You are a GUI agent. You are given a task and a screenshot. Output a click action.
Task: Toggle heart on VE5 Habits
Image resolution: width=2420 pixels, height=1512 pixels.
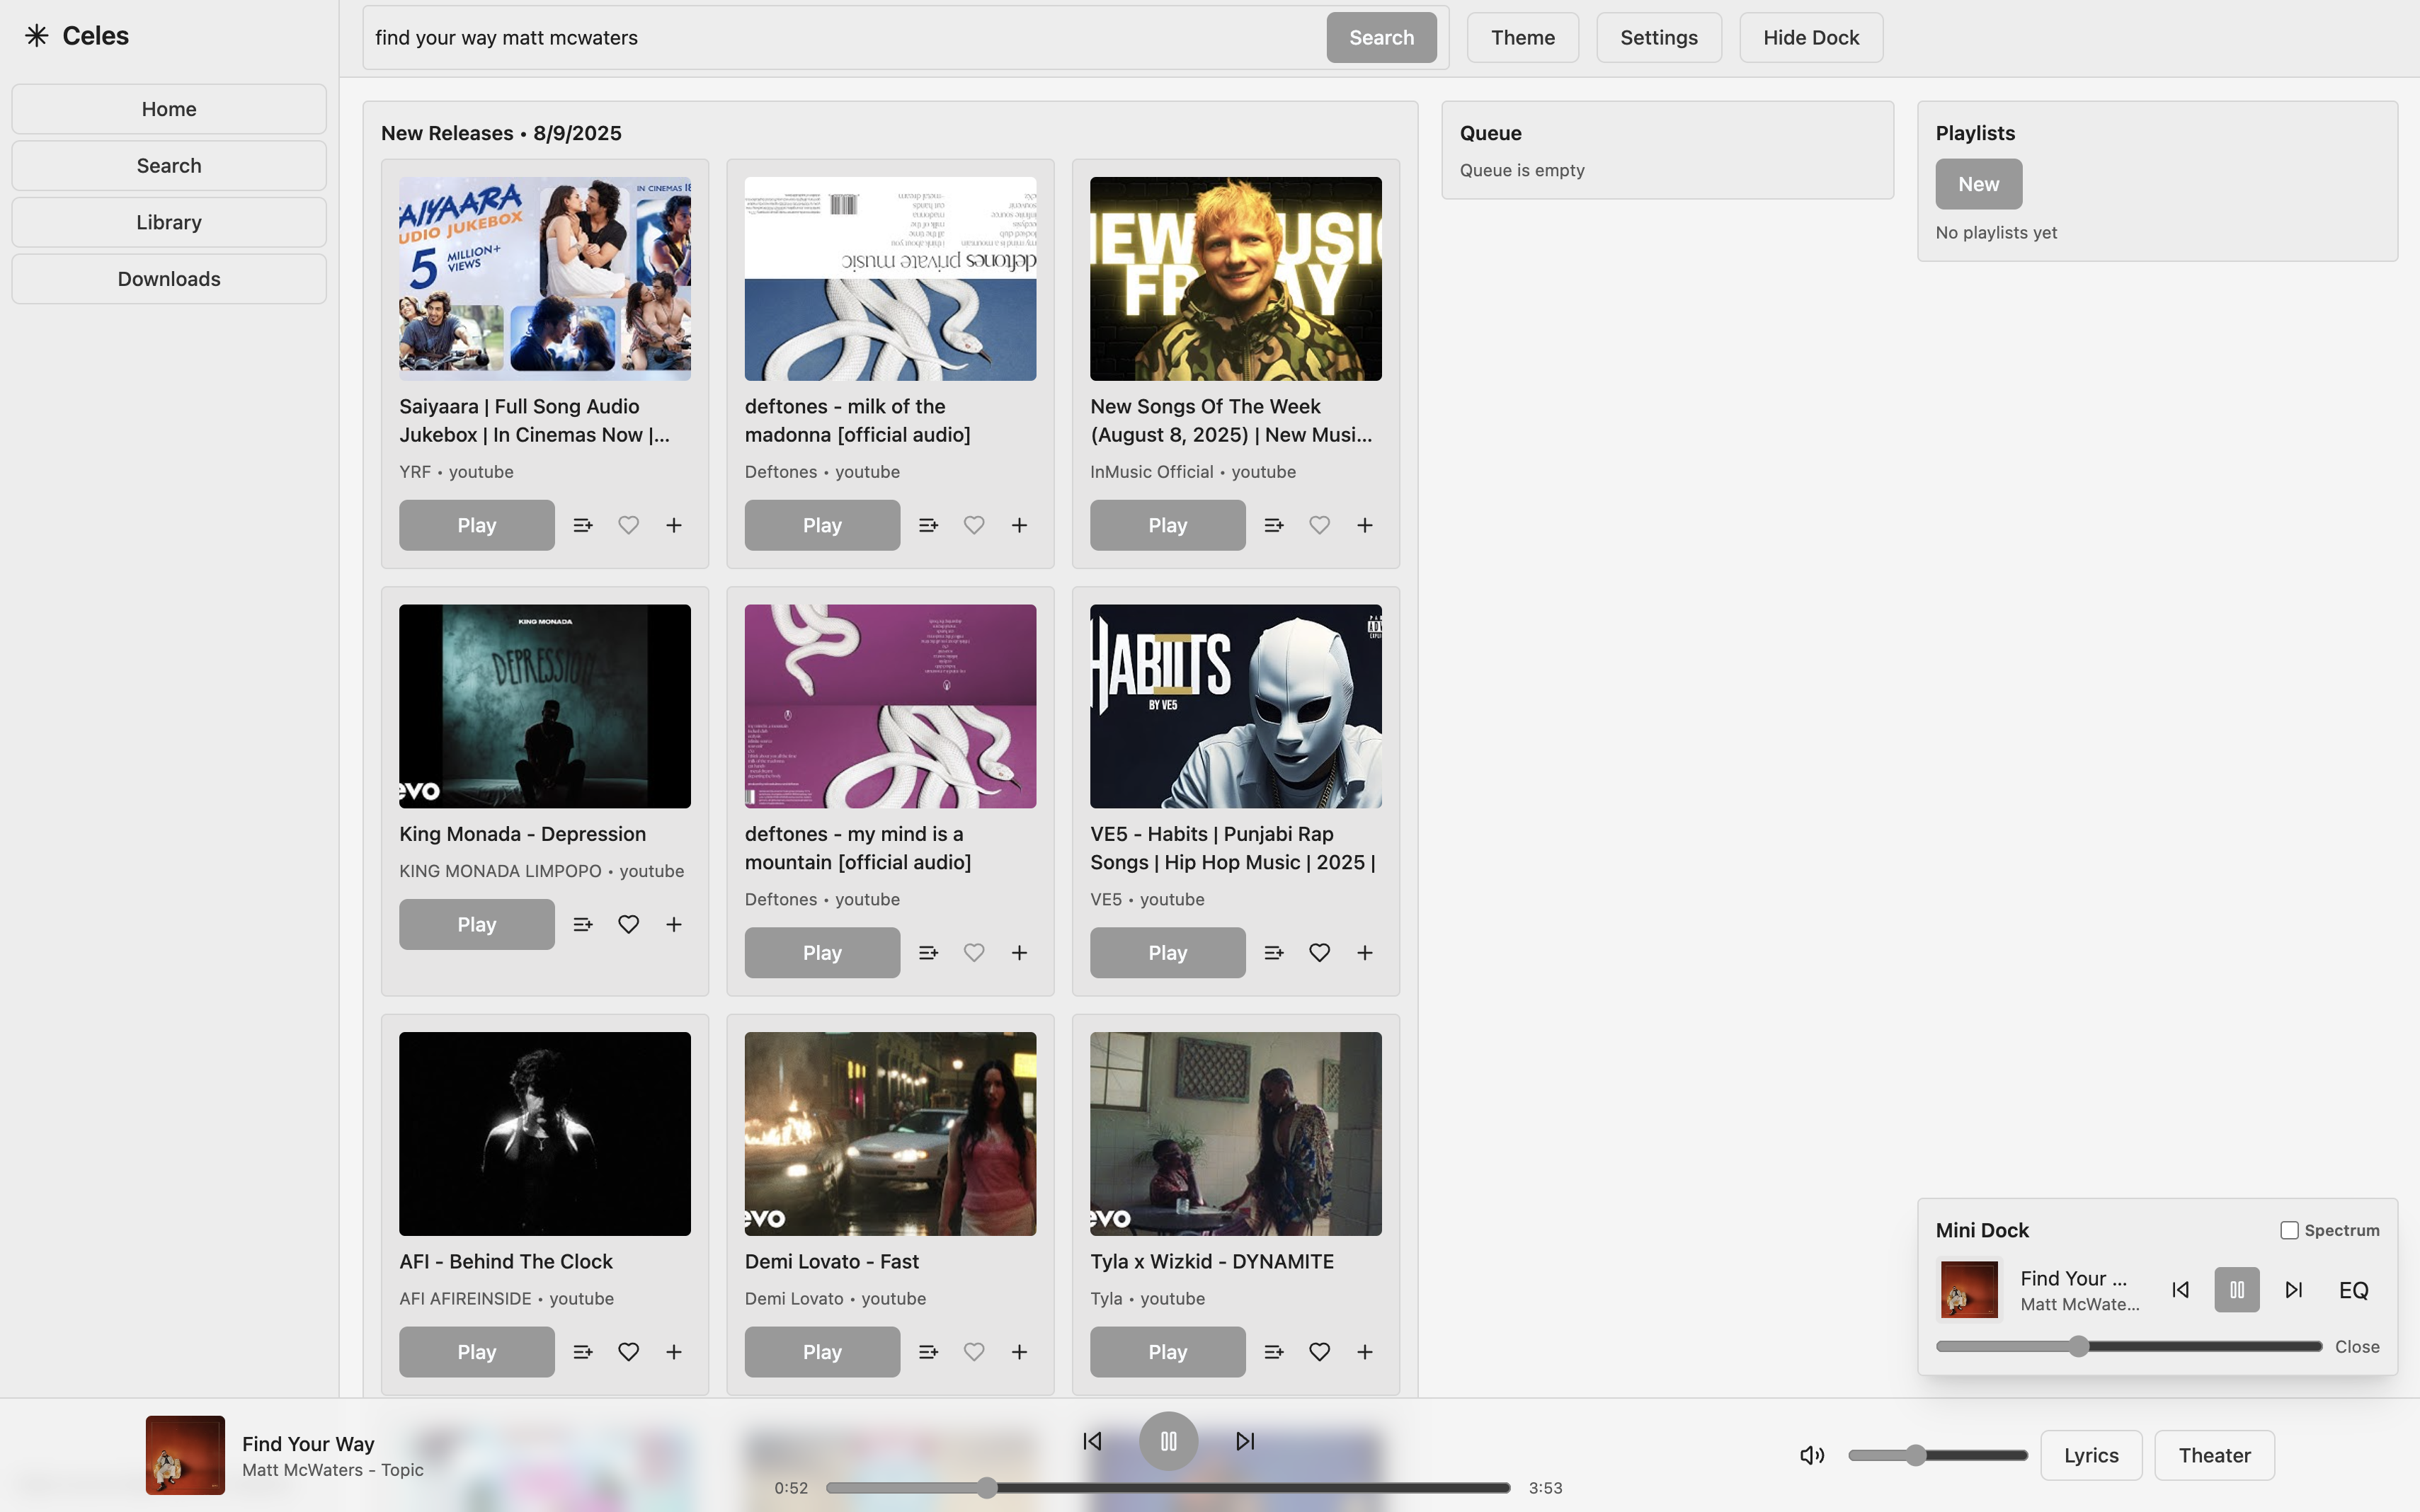click(x=1320, y=953)
